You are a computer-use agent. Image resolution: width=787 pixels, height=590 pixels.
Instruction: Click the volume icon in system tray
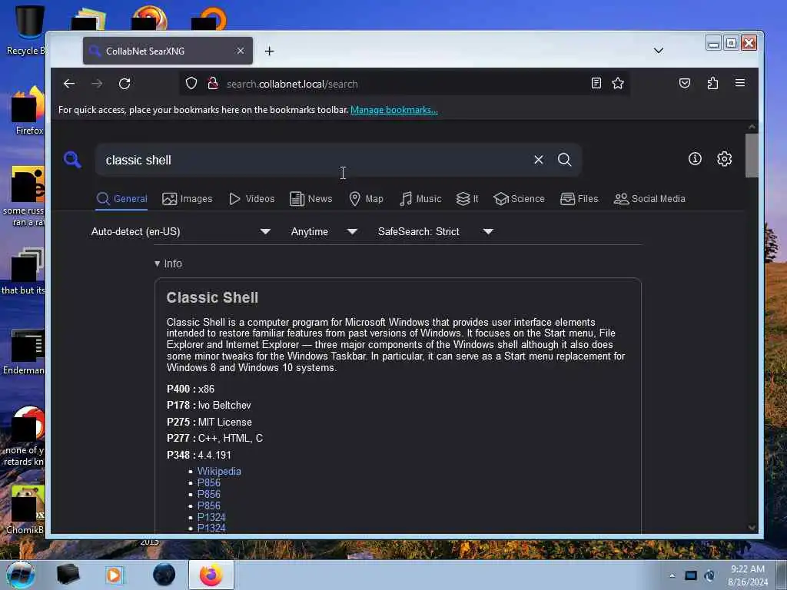(x=709, y=575)
